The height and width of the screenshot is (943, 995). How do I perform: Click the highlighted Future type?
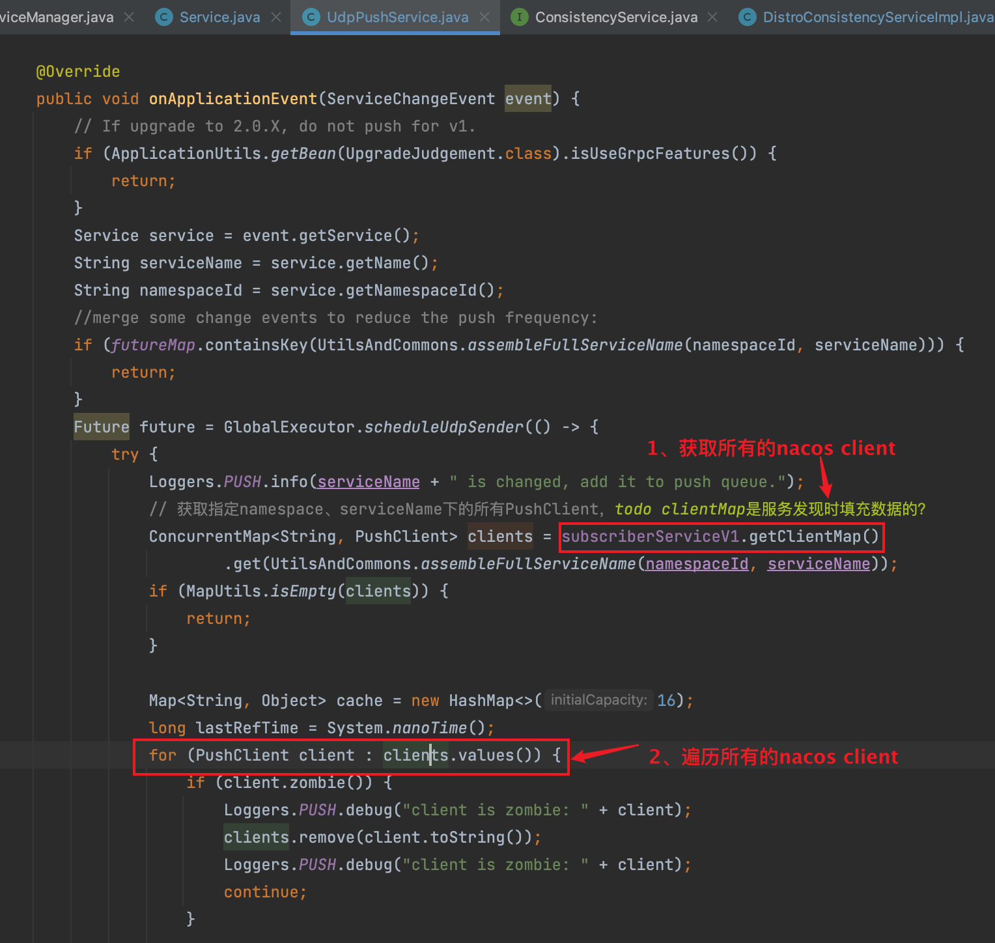[102, 427]
